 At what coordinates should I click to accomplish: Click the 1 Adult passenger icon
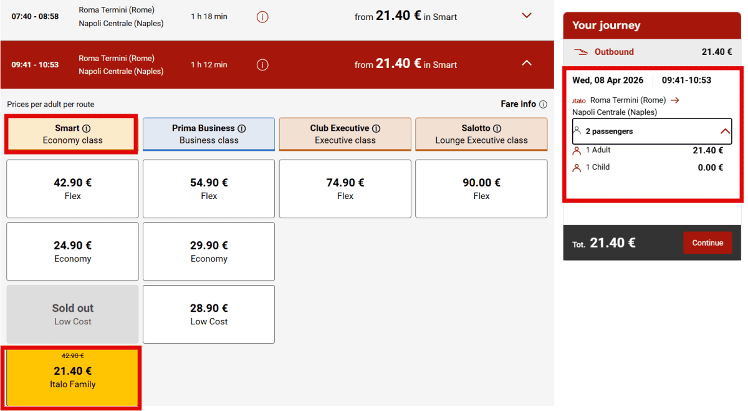(x=577, y=151)
